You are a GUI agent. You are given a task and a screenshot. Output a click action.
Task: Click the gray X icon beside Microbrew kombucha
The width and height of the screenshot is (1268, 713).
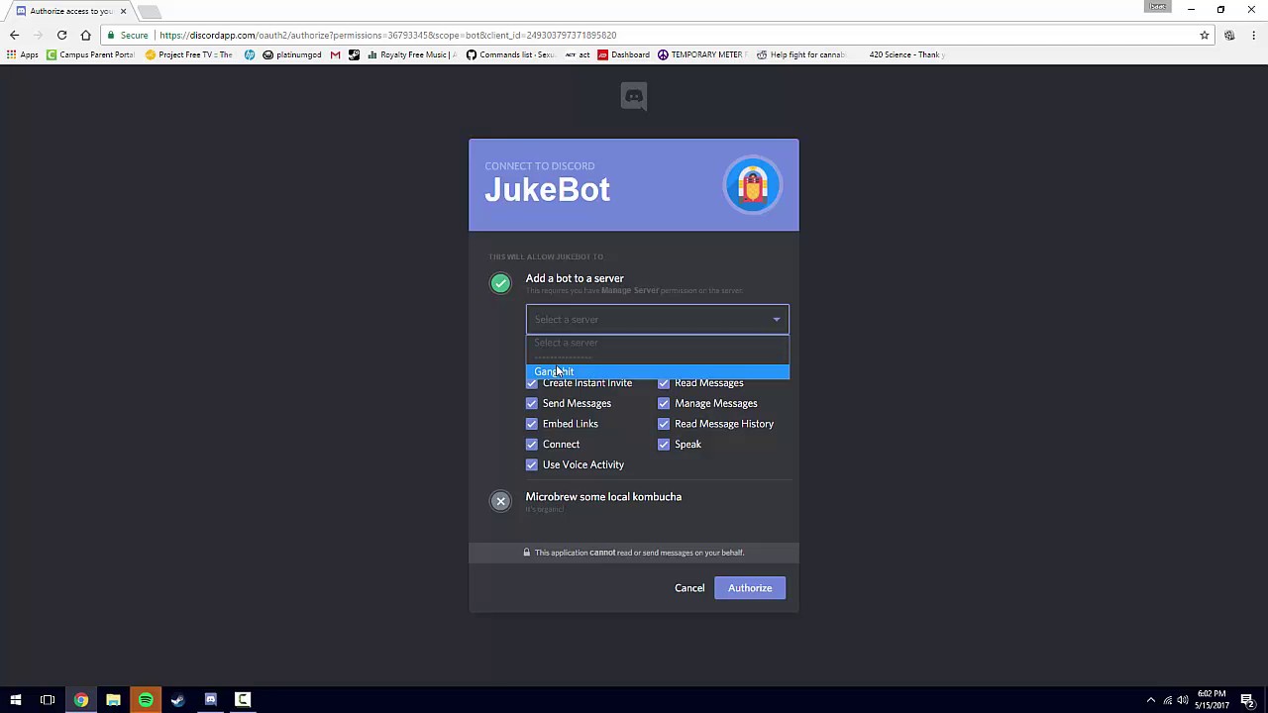click(x=500, y=501)
